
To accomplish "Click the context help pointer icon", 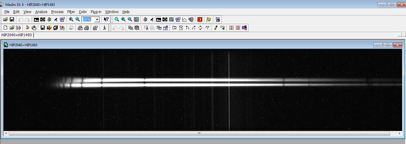I will coord(106,20).
